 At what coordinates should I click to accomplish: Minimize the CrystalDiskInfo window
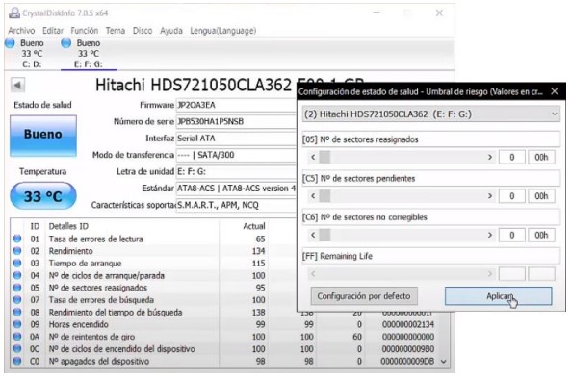click(x=376, y=13)
